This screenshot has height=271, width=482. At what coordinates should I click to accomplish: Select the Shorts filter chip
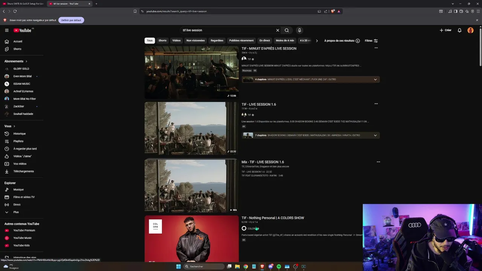coord(162,41)
